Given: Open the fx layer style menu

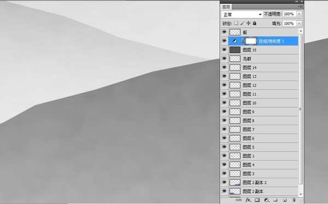Looking at the screenshot, I should point(248,200).
